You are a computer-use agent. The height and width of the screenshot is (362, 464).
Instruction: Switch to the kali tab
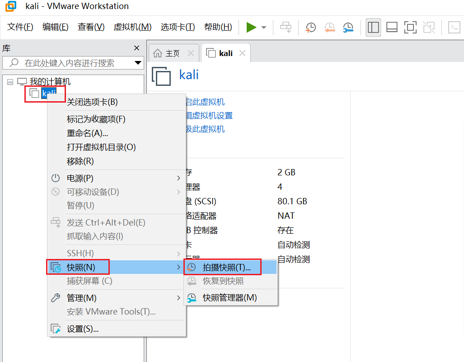pyautogui.click(x=226, y=53)
